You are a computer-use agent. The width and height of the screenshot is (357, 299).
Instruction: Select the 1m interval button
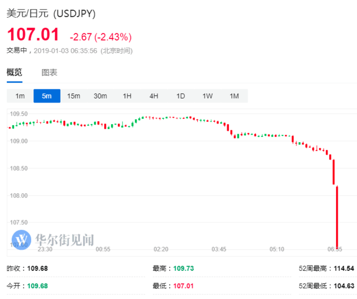[20, 96]
